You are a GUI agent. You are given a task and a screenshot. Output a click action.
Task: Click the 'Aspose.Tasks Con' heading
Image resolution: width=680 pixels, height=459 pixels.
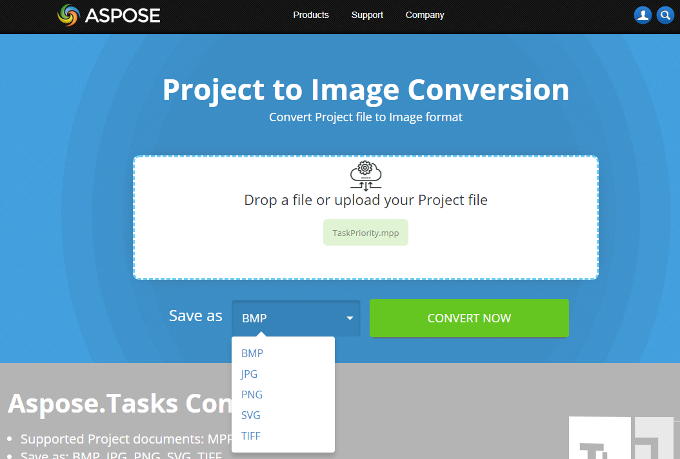pos(120,404)
